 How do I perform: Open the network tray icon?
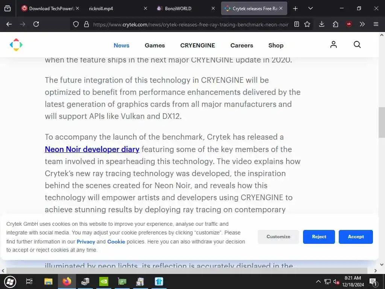tap(327, 281)
